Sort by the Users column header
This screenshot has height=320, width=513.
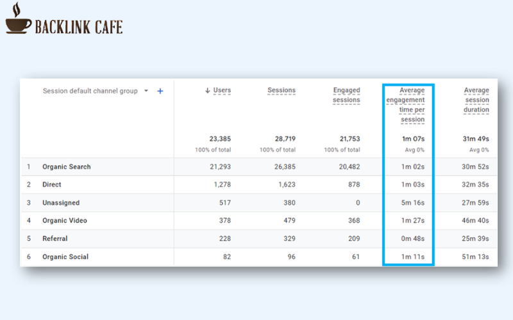[x=222, y=90]
